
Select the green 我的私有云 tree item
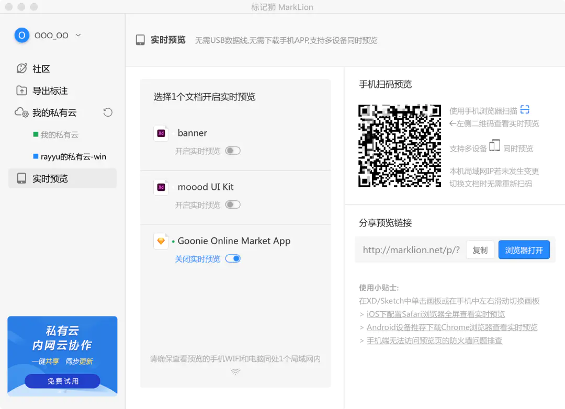click(x=59, y=135)
